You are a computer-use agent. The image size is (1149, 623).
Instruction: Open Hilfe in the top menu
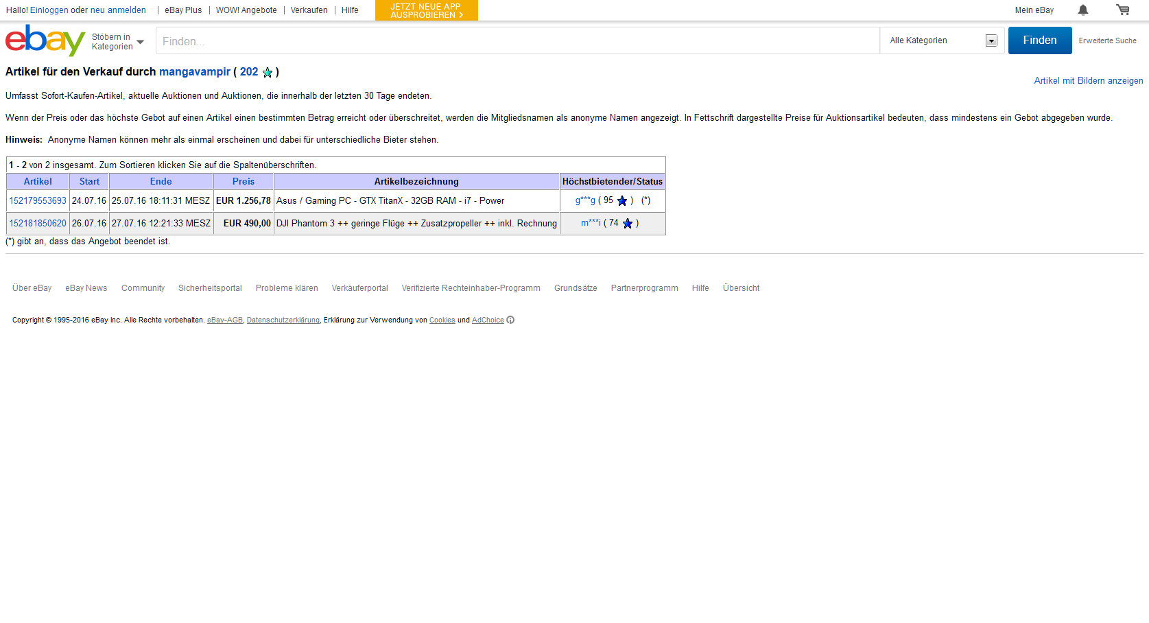tap(350, 10)
